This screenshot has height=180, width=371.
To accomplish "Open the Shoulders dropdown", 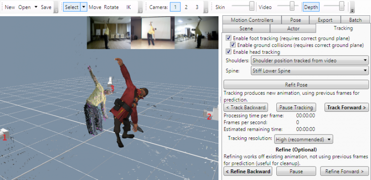I will (x=309, y=60).
